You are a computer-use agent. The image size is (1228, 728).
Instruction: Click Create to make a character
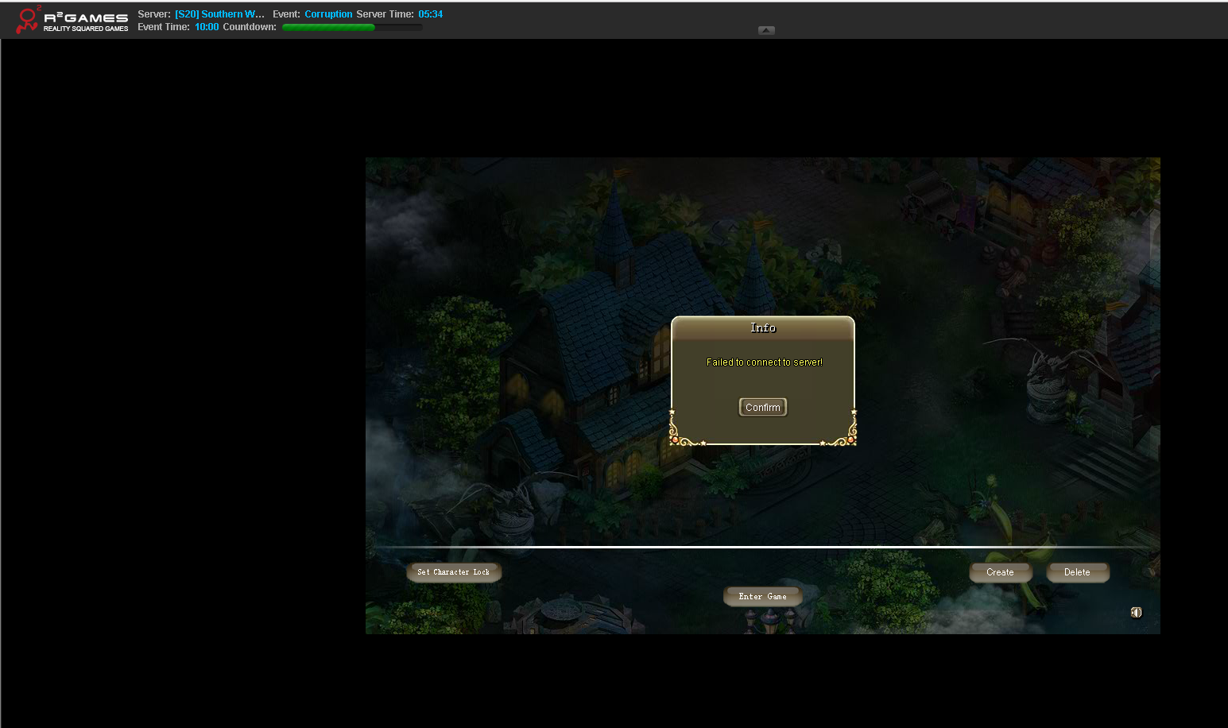click(1000, 572)
